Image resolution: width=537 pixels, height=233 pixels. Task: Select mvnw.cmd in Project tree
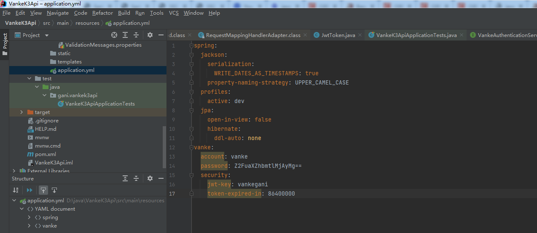(48, 146)
